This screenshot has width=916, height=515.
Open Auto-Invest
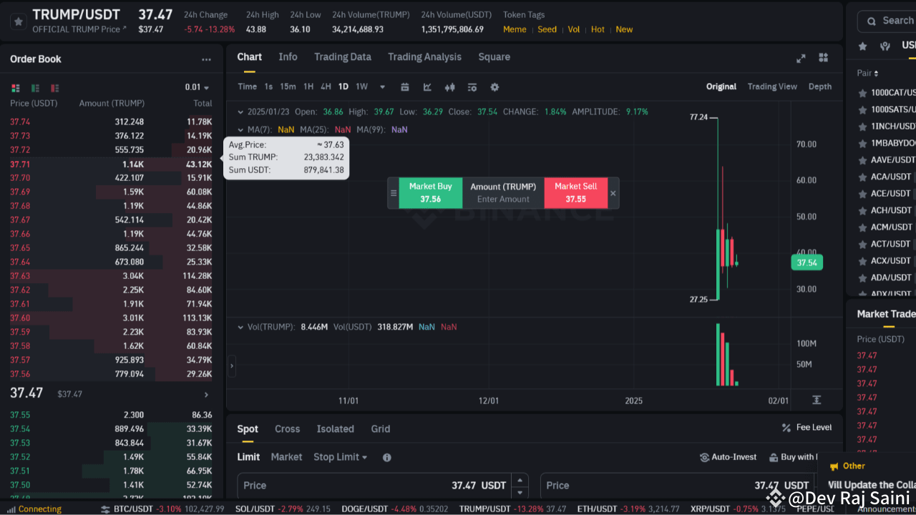[x=728, y=456]
